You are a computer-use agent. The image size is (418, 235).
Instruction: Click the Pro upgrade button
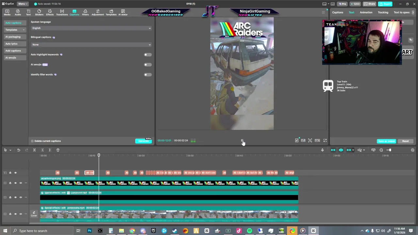pos(343,4)
